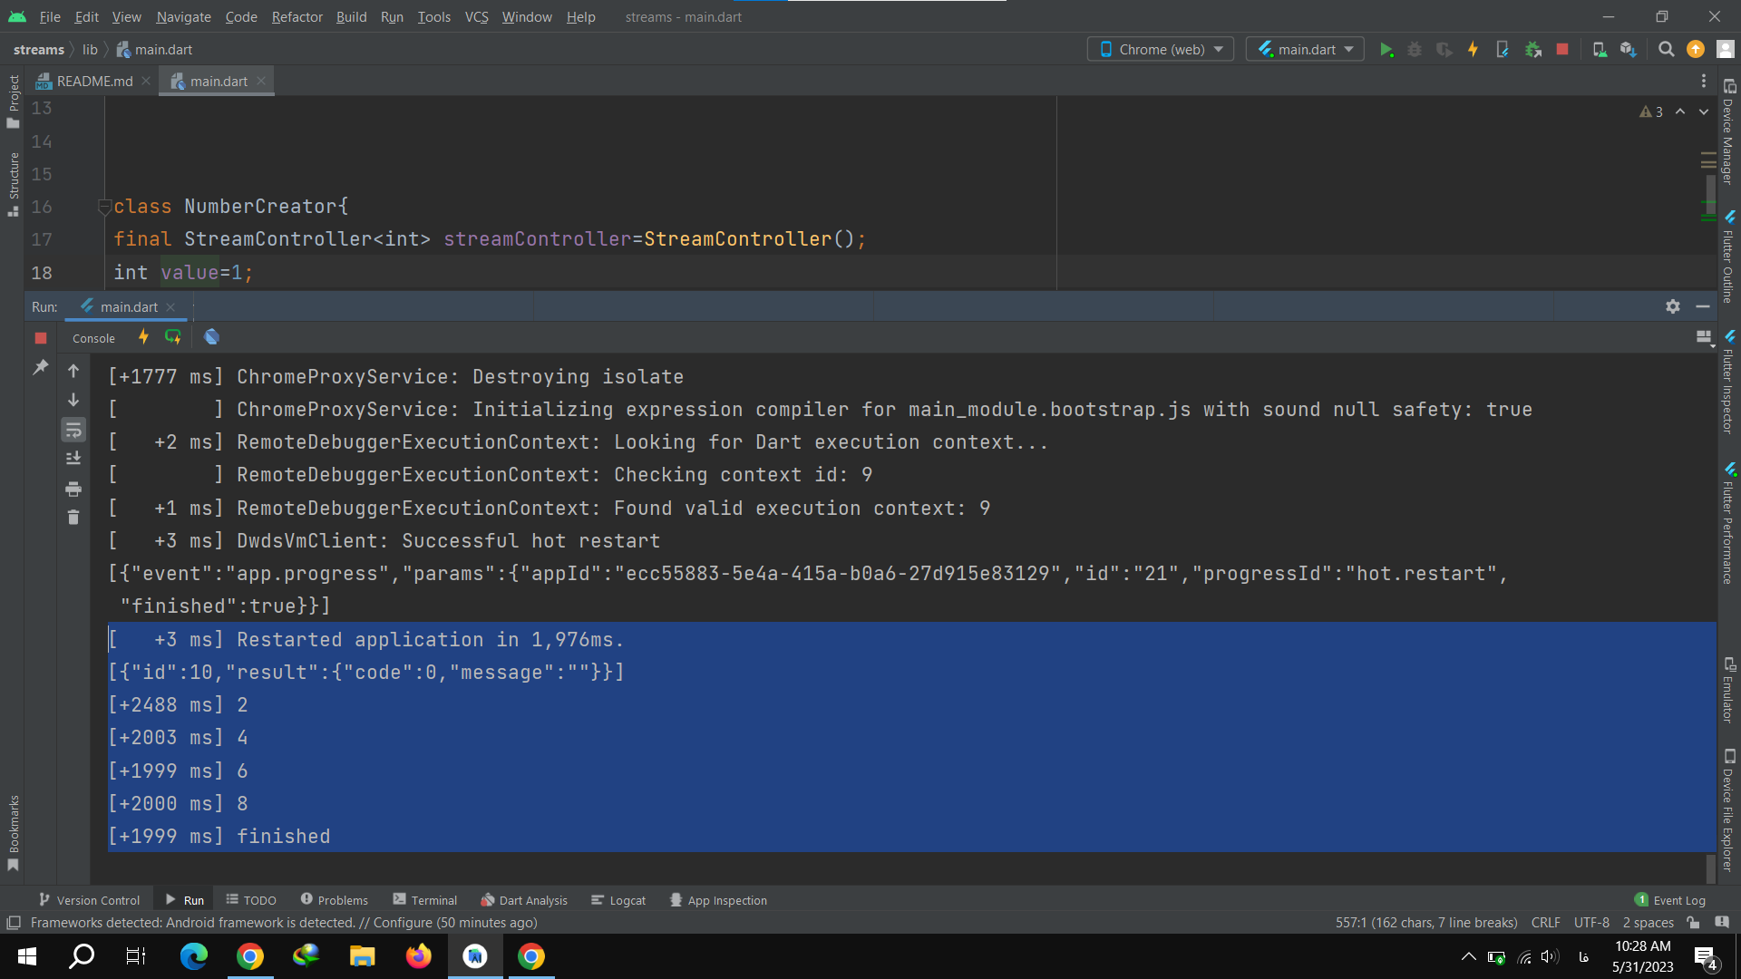Viewport: 1741px width, 979px height.
Task: Open the account avatar icon
Action: tap(1725, 50)
